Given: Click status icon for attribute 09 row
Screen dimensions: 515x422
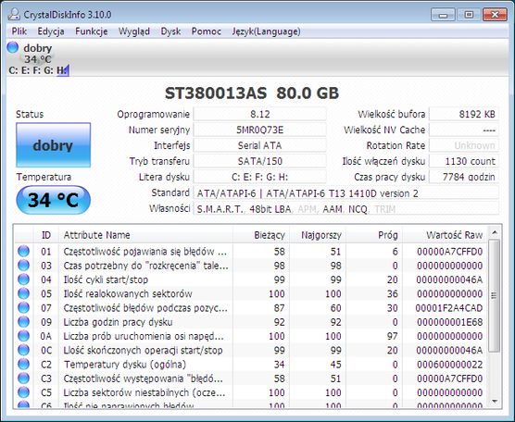Looking at the screenshot, I should [x=23, y=322].
